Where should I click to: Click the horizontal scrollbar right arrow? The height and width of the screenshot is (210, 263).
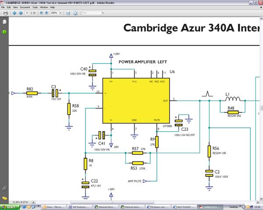tap(258, 202)
